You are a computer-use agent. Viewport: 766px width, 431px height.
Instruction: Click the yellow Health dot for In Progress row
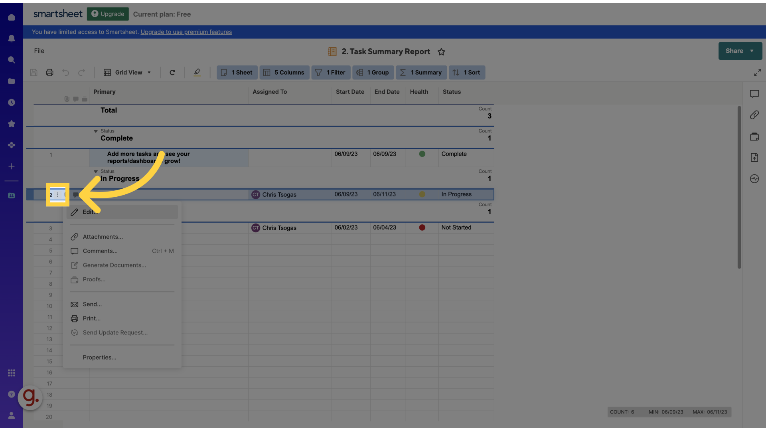(x=422, y=194)
